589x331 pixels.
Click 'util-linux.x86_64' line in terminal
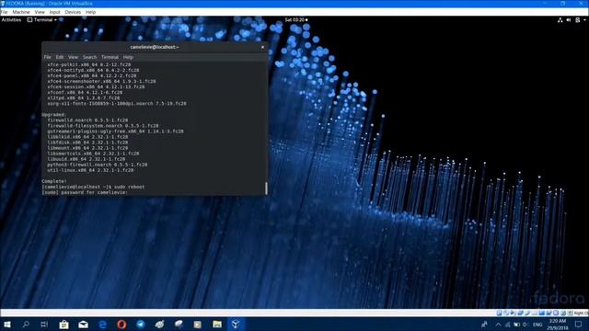(90, 170)
